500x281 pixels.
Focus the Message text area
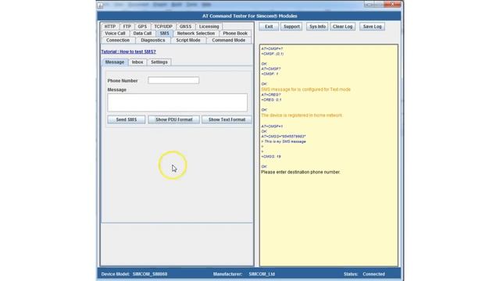177,102
